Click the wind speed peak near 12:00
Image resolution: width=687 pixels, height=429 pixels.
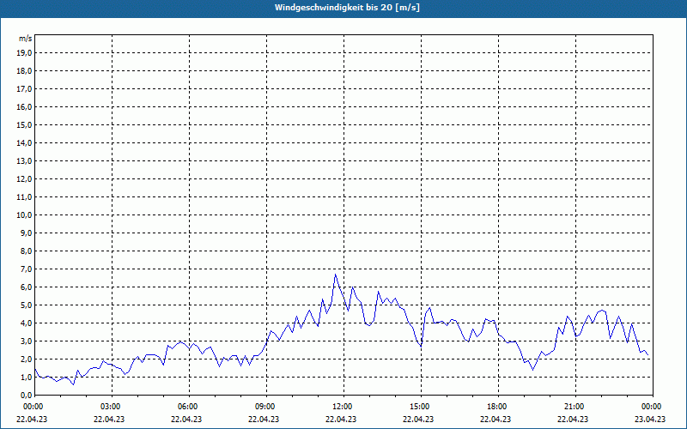point(336,275)
